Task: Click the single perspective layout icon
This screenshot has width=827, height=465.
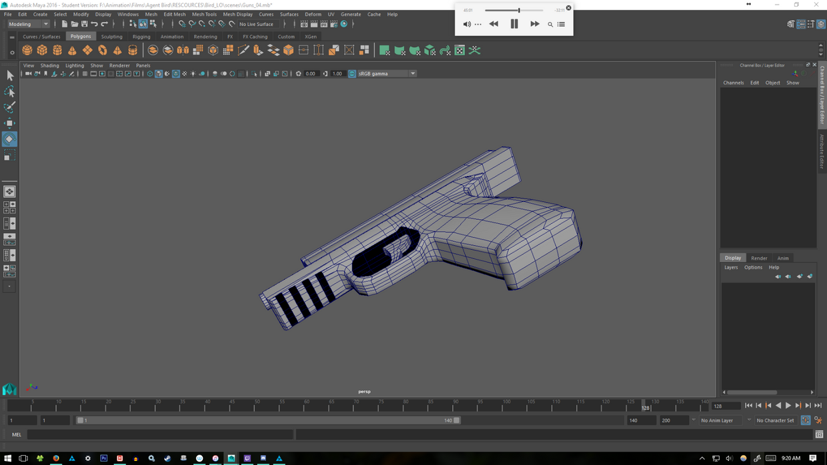Action: pos(9,191)
